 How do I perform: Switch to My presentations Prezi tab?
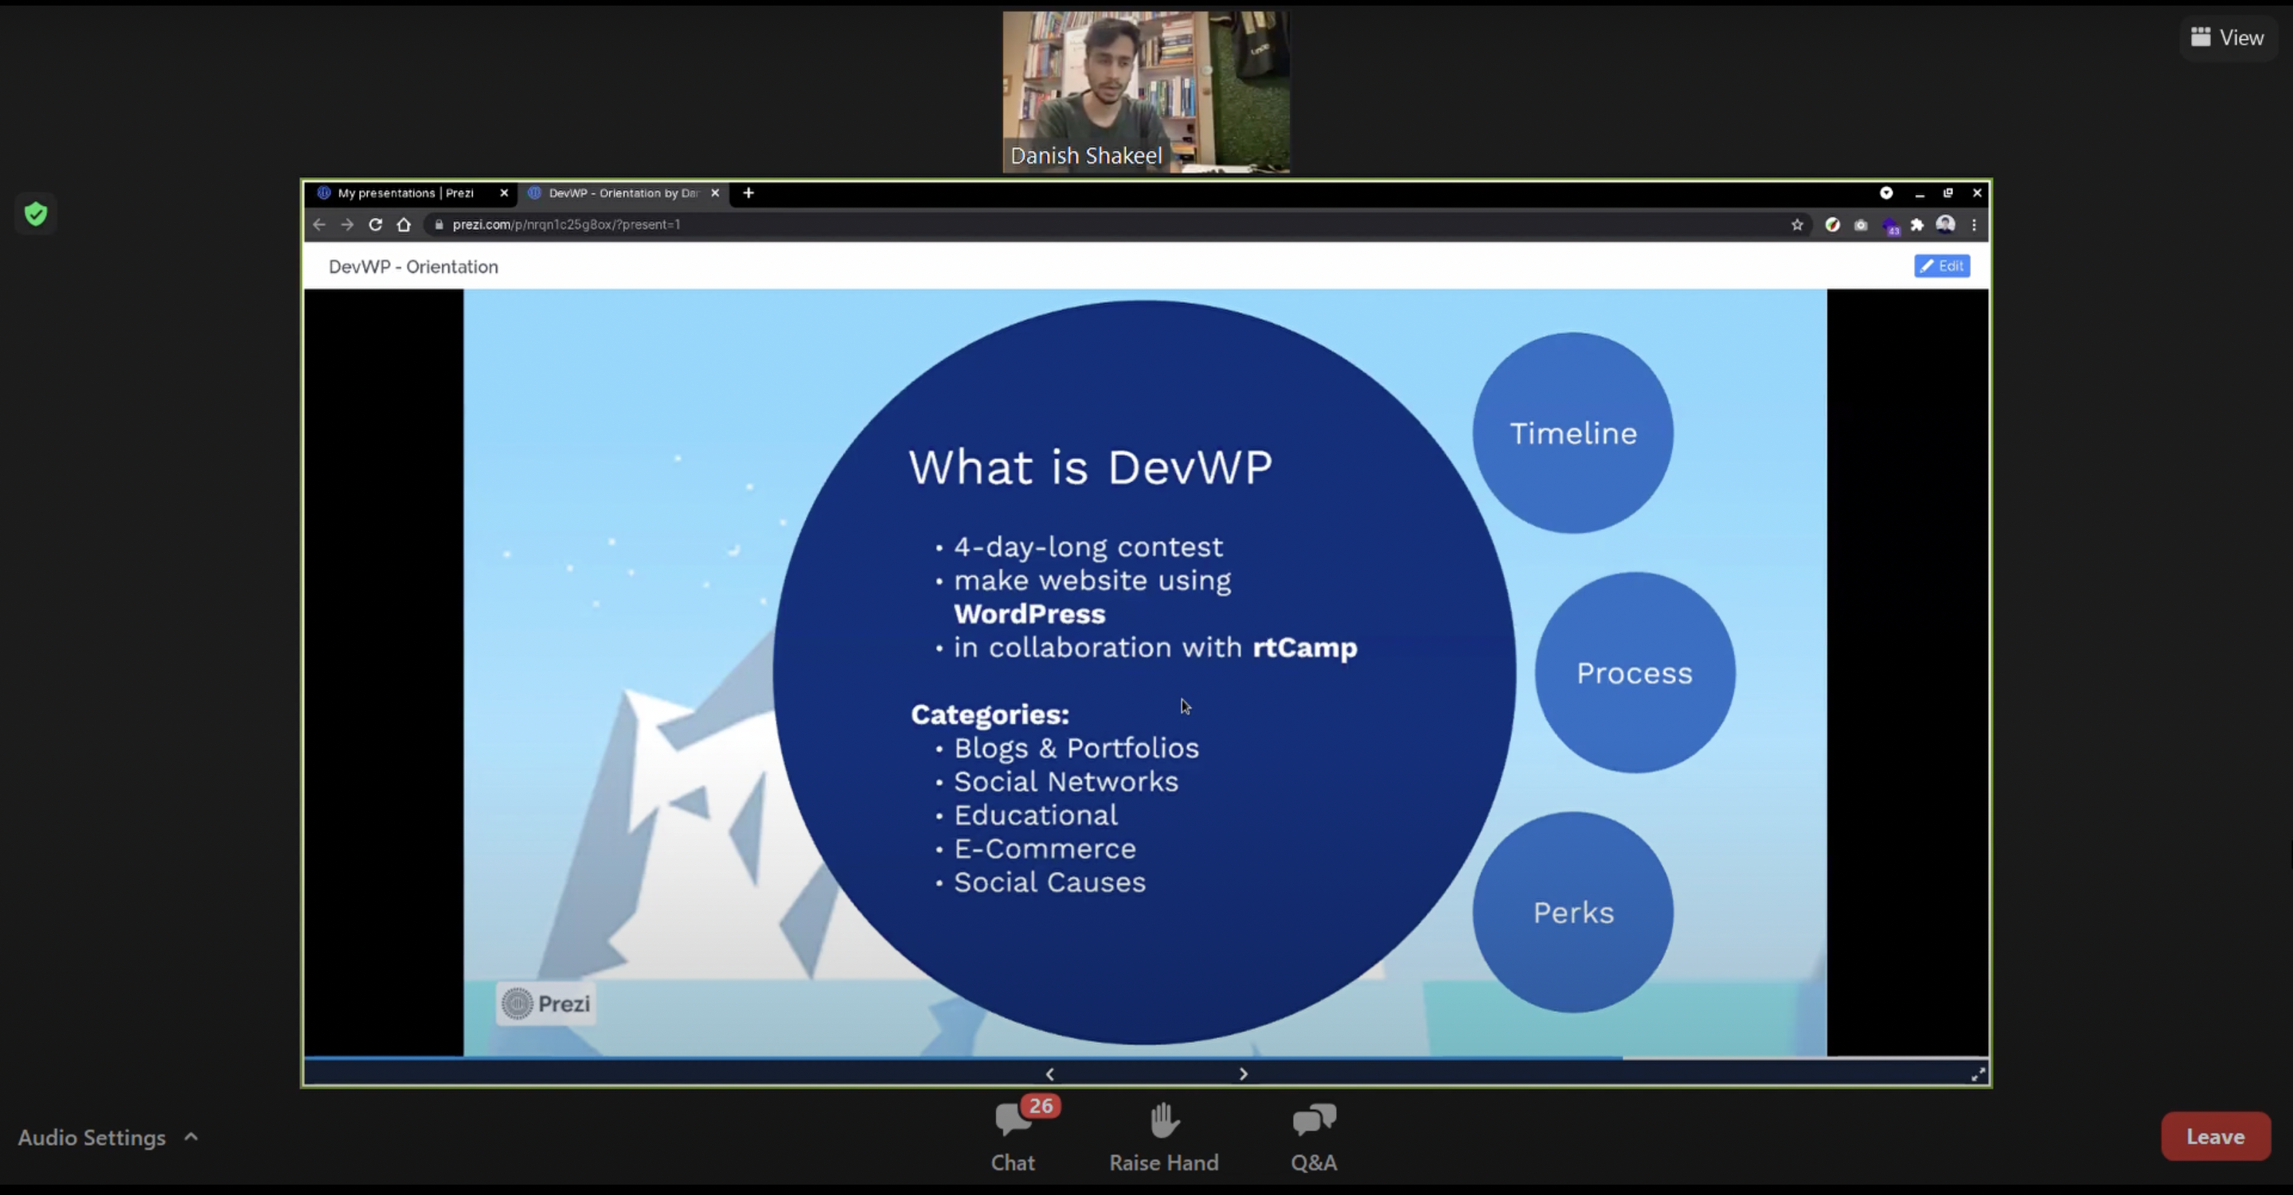(x=405, y=193)
